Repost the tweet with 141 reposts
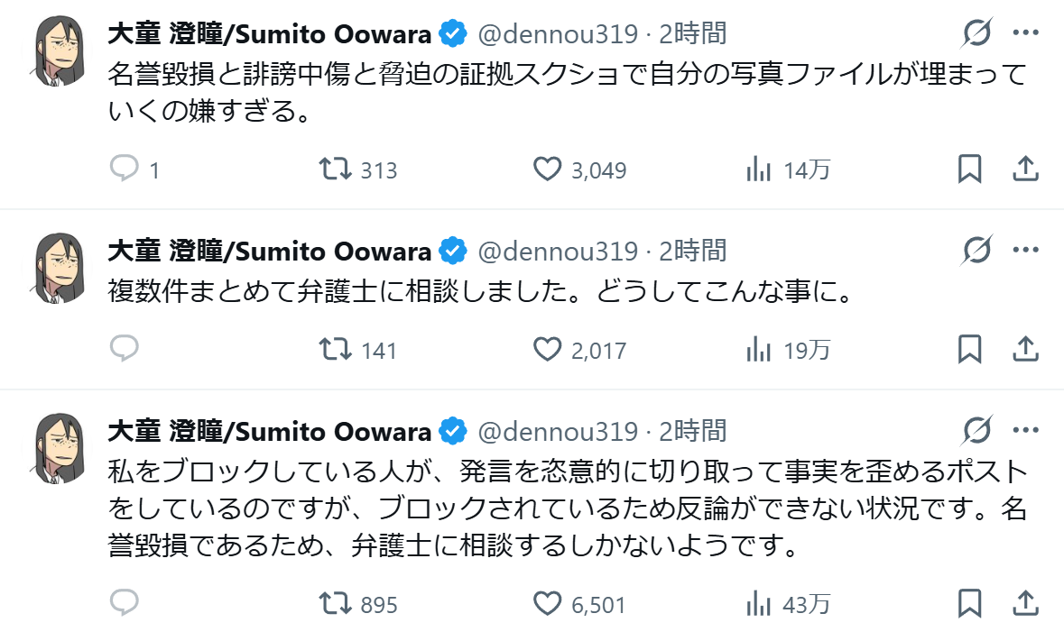This screenshot has height=641, width=1064. (x=337, y=349)
